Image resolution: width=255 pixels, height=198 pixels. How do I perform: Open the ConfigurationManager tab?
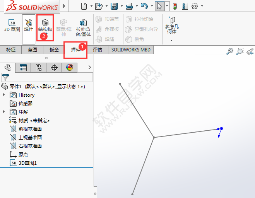39,68
